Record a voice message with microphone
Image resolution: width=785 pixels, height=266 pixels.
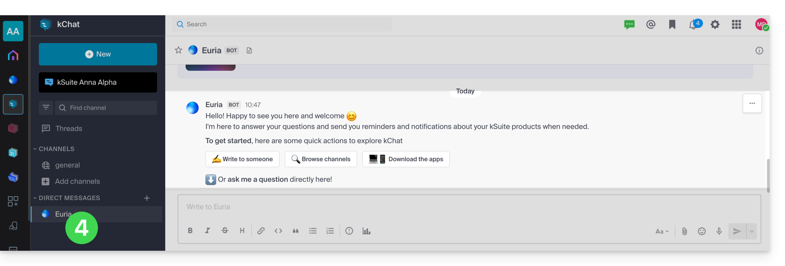719,231
